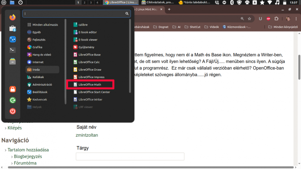This screenshot has width=301, height=169.
Task: Click the search magnifier in the menu search box
Action: 127,14
